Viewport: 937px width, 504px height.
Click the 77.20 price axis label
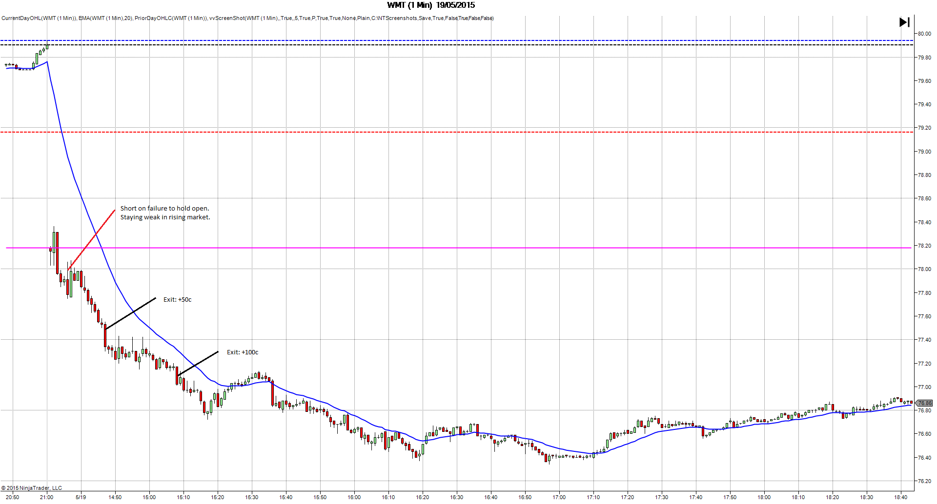pyautogui.click(x=924, y=364)
